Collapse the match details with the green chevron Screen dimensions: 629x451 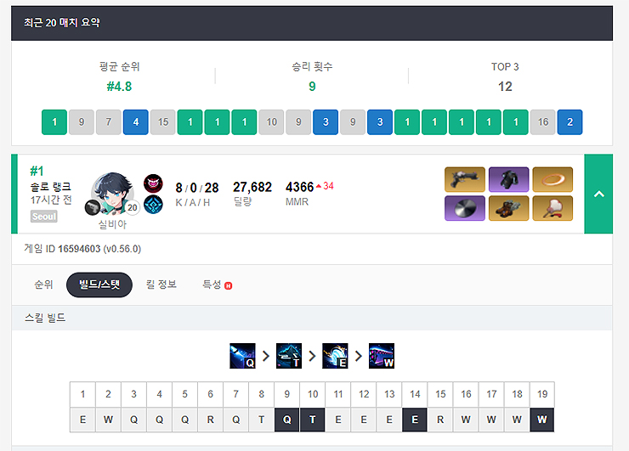[598, 194]
